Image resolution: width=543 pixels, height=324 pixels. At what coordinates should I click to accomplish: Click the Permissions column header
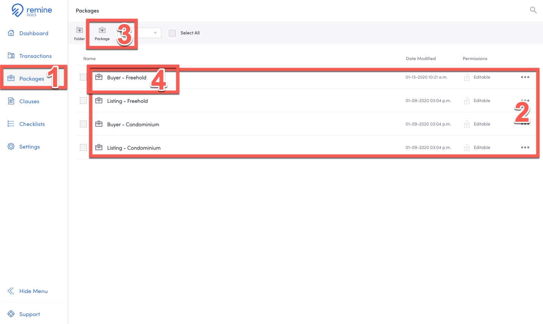tap(475, 59)
